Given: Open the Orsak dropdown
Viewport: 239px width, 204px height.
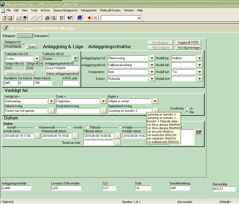Looking at the screenshot, I should click(104, 101).
